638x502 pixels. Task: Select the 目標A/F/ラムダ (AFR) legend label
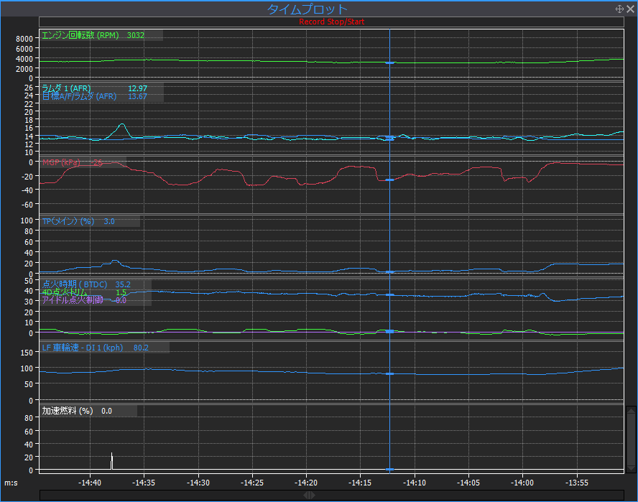[79, 96]
